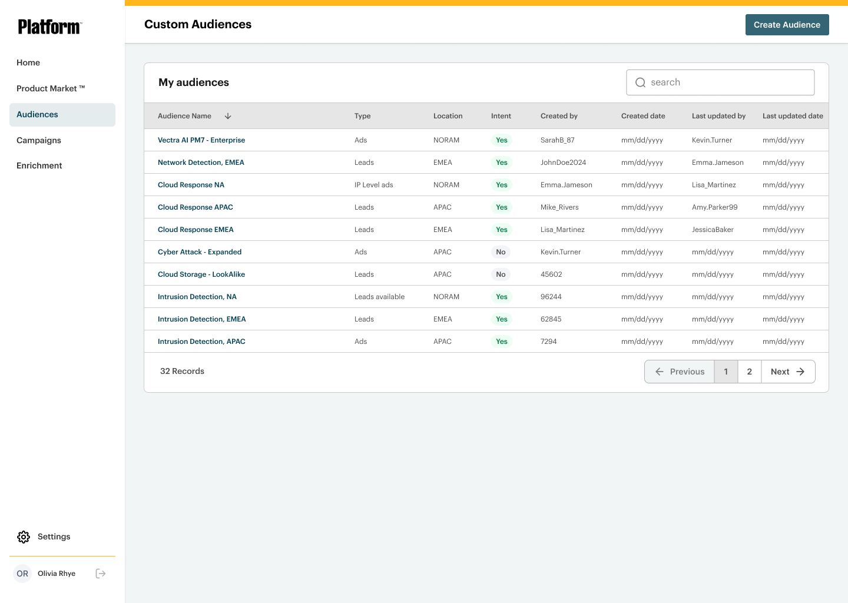The width and height of the screenshot is (848, 603).
Task: Open the Vectra AI PM7 - Enterprise audience
Action: tap(201, 140)
